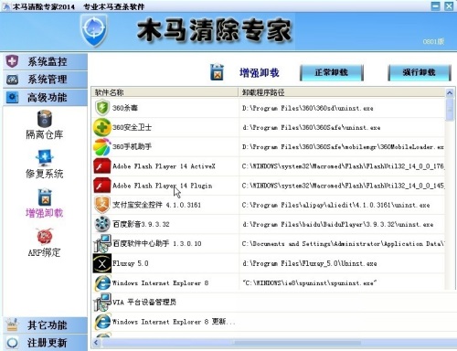Select Windows Internet Explorer 8 row
The width and height of the screenshot is (457, 351).
268,282
